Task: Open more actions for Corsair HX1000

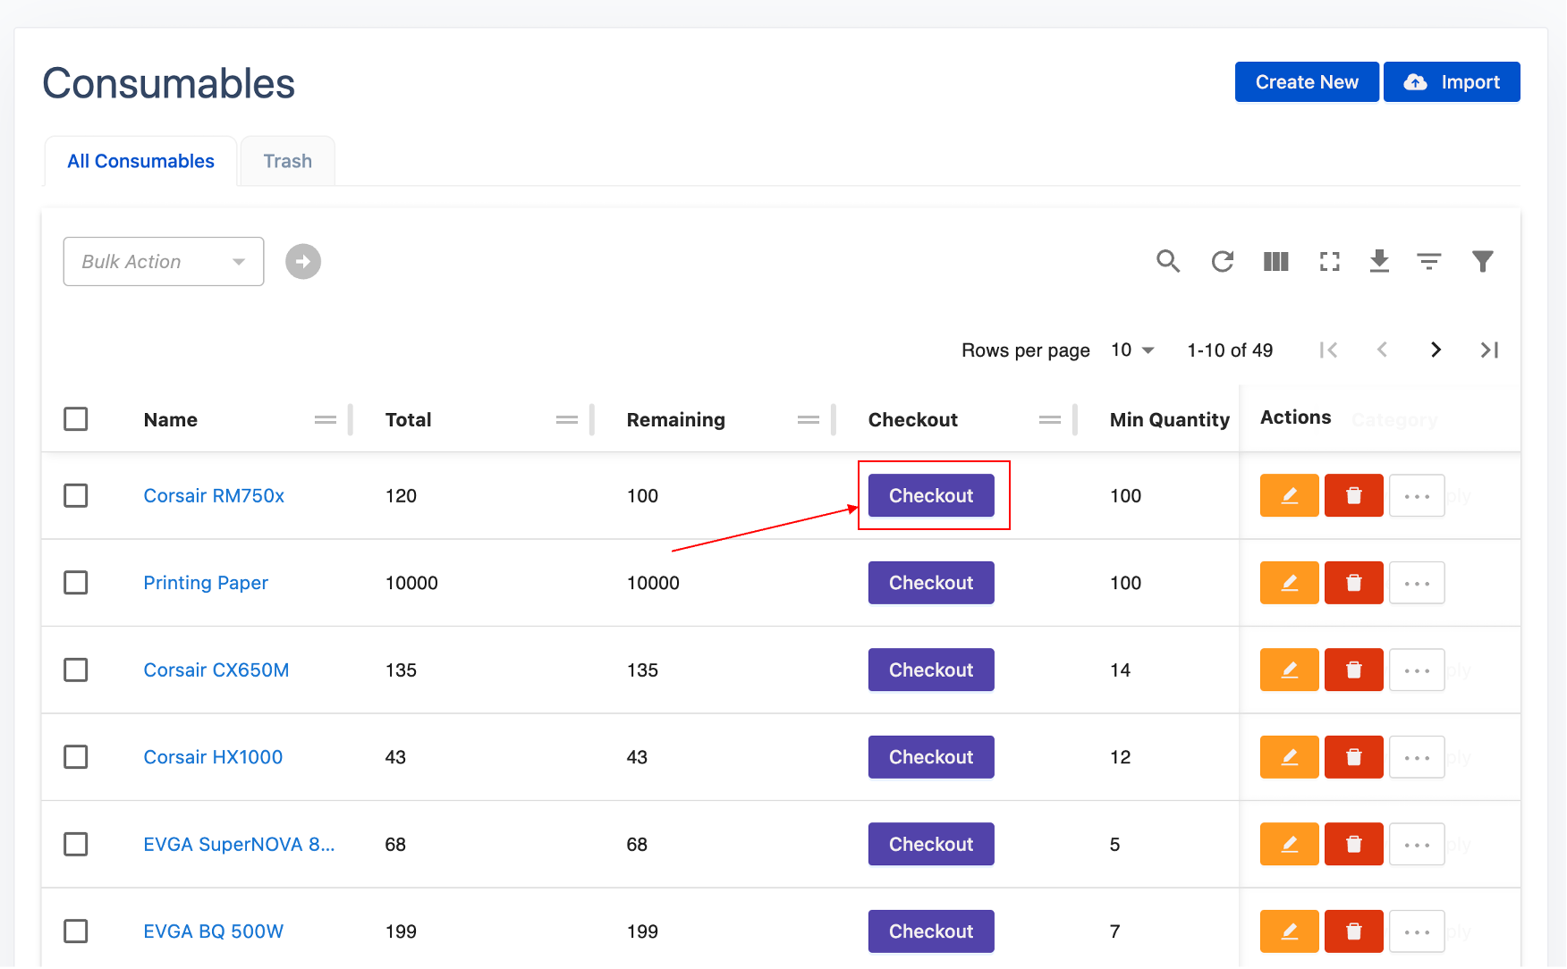Action: click(x=1417, y=757)
